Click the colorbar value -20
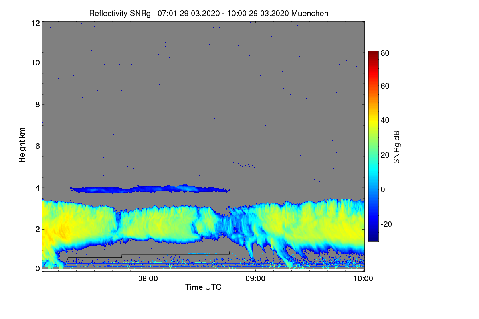Image resolution: width=479 pixels, height=319 pixels. point(386,224)
